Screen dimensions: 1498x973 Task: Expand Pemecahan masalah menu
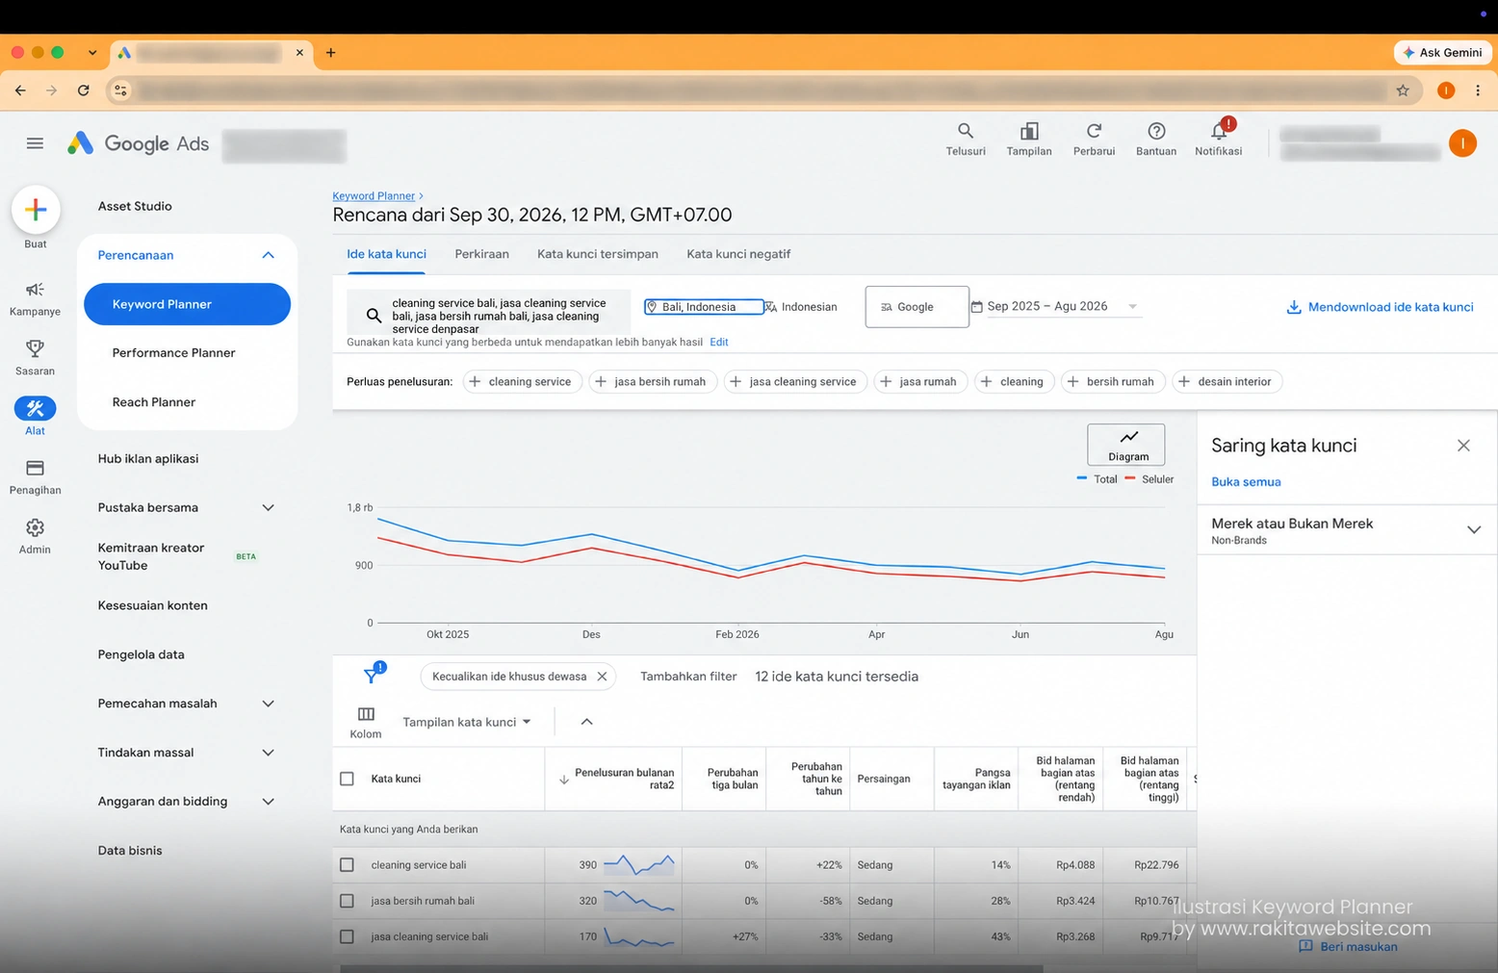[269, 704]
